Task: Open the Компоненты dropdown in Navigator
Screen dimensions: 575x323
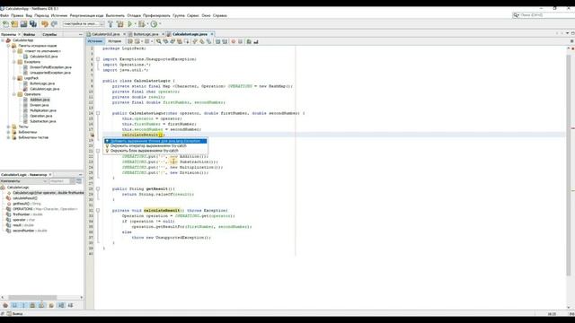Action: pyautogui.click(x=24, y=181)
